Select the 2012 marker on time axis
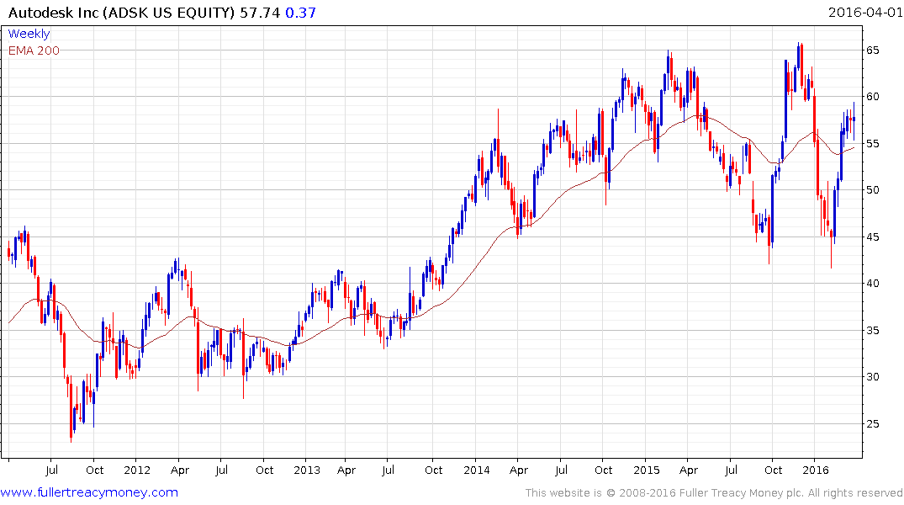904x505 pixels. (137, 470)
